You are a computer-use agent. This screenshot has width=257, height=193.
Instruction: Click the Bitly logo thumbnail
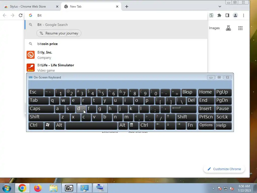tap(31, 55)
